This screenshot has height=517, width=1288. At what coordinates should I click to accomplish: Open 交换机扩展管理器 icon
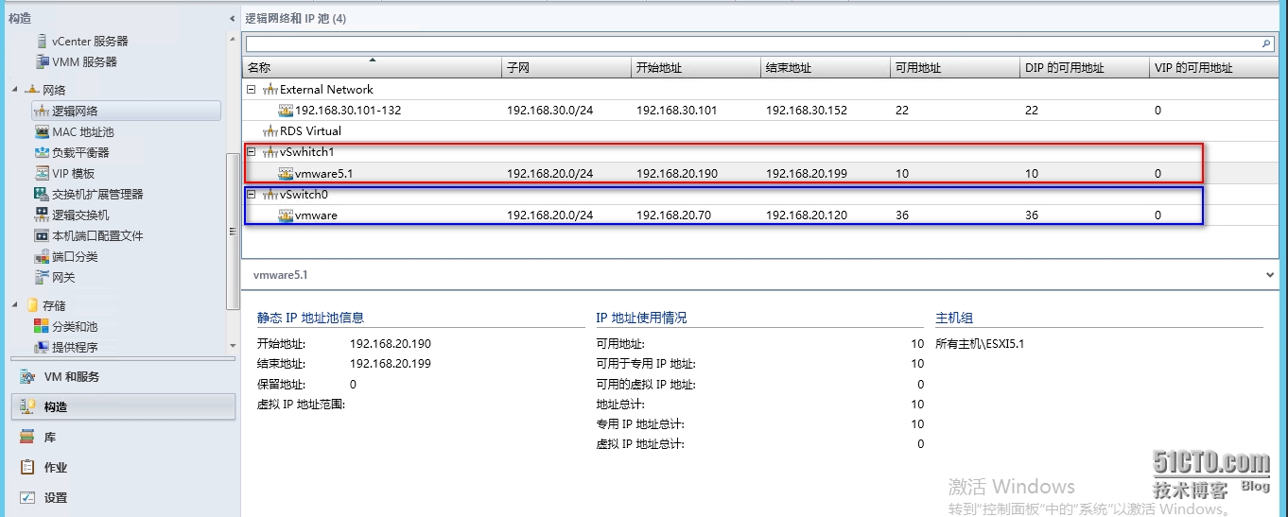(x=42, y=194)
